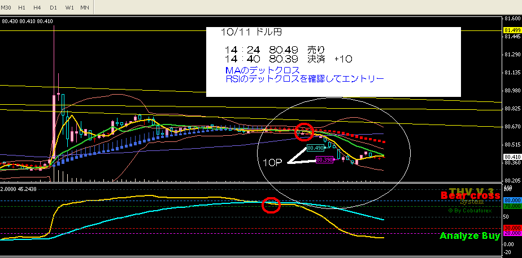Click the magenta 20.000 level tag
522x258 pixels.
[513, 233]
